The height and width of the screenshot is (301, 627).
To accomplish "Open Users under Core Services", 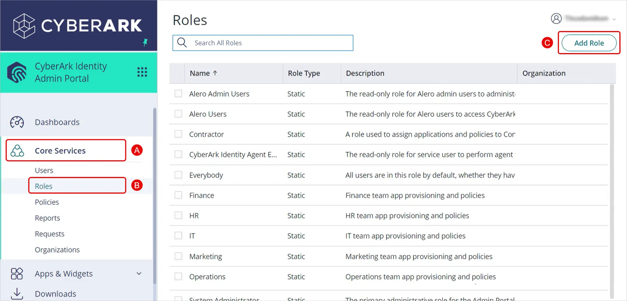I will coord(44,170).
